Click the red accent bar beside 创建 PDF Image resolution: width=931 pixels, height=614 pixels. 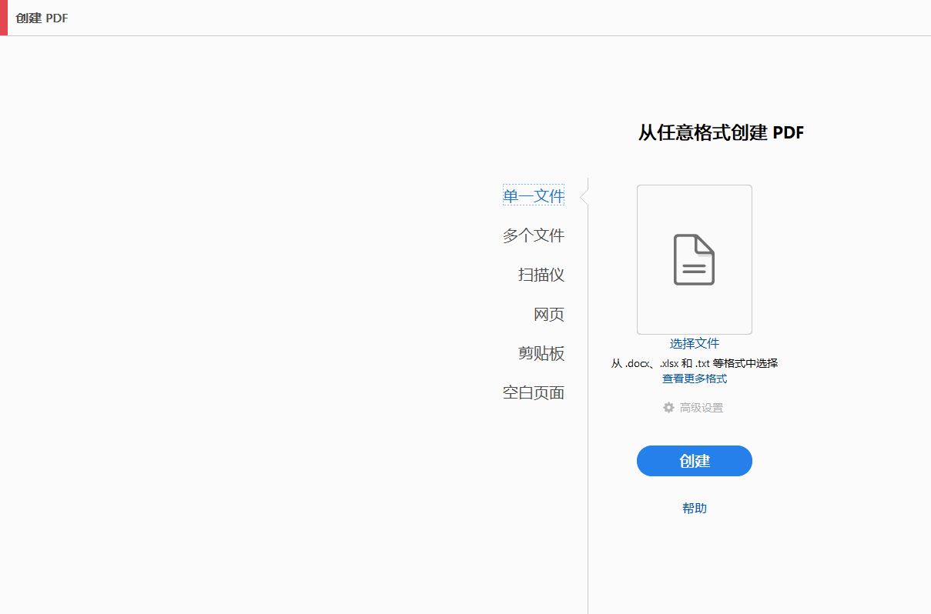pos(3,18)
